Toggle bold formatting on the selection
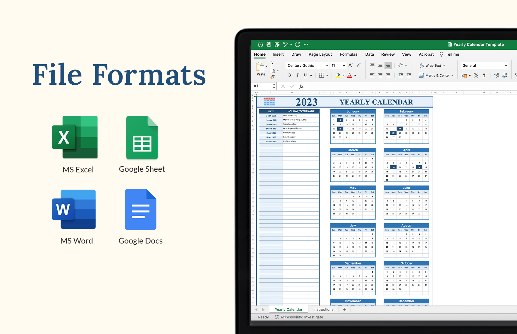The width and height of the screenshot is (517, 334). point(290,75)
